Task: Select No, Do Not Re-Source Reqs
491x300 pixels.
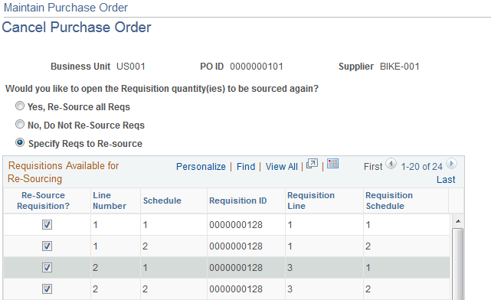Action: (20, 125)
